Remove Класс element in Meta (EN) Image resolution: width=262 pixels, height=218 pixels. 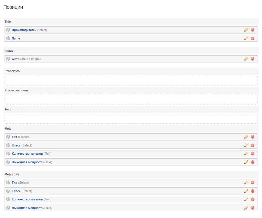(x=253, y=191)
